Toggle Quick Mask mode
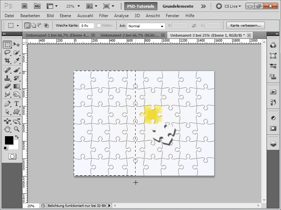This screenshot has width=281, height=210. pos(12,156)
